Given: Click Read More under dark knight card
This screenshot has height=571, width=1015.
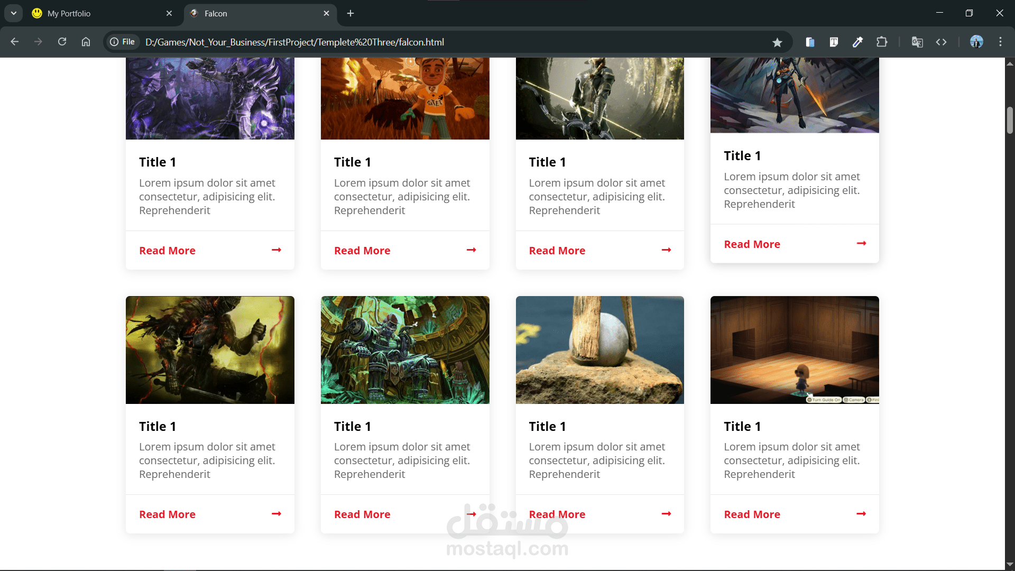Looking at the screenshot, I should coord(167,514).
